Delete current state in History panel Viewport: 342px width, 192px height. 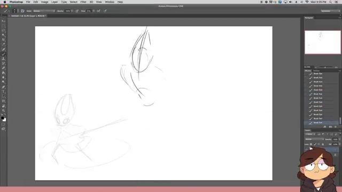pos(336,127)
